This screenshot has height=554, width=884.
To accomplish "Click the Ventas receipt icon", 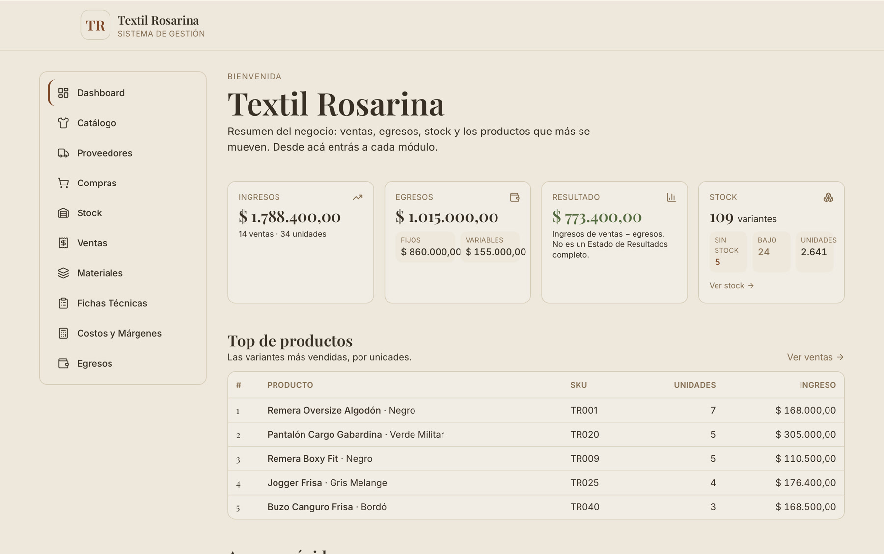I will (x=63, y=243).
